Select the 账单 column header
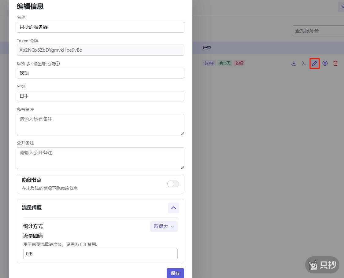This screenshot has width=344, height=278. [207, 48]
